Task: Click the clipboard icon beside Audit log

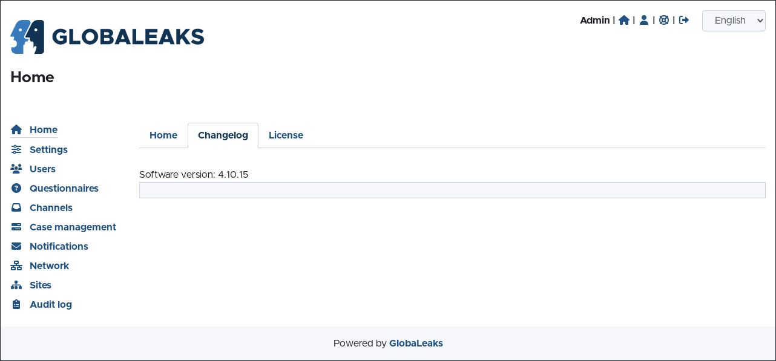Action: point(16,304)
